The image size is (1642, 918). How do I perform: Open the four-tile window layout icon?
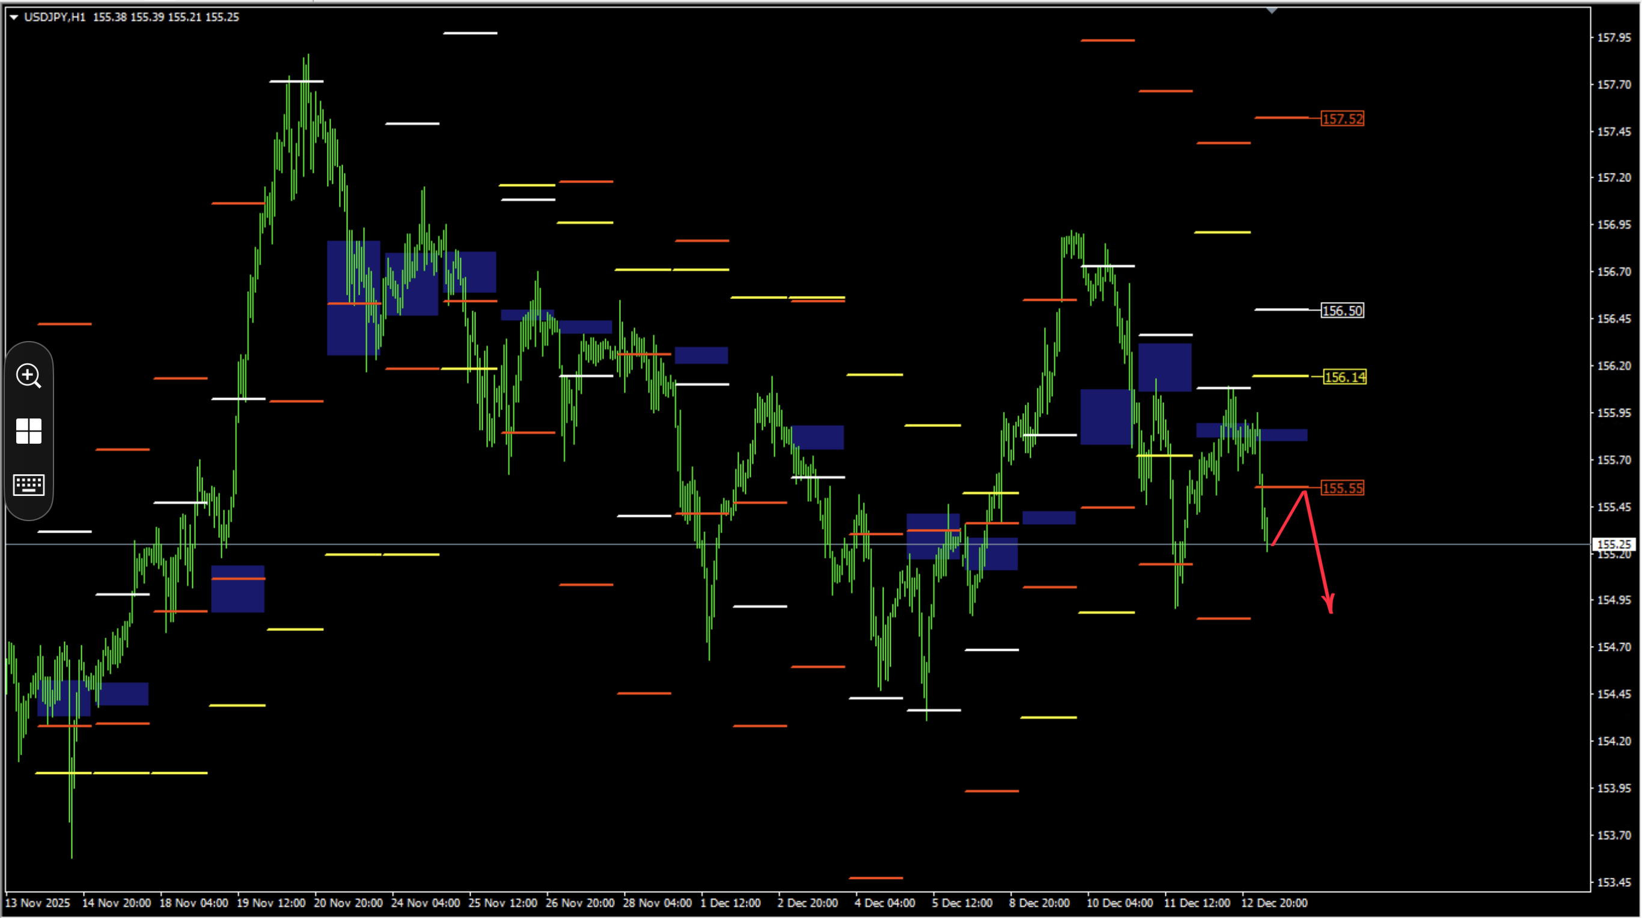[x=29, y=431]
